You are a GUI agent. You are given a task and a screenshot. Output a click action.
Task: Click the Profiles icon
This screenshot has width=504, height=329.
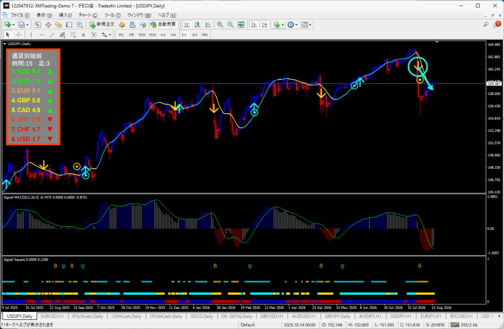tap(21, 25)
